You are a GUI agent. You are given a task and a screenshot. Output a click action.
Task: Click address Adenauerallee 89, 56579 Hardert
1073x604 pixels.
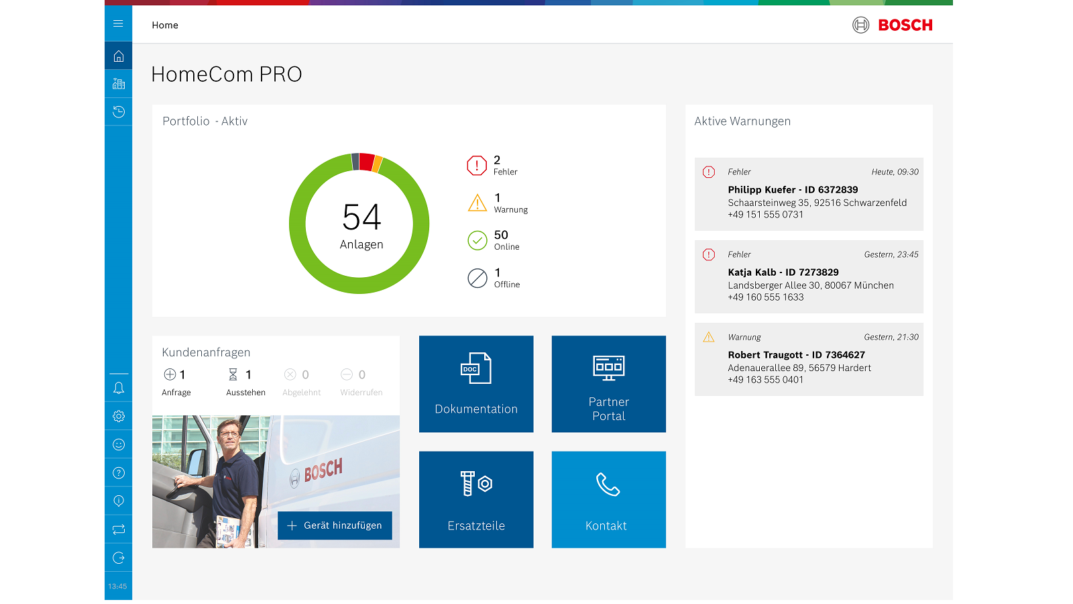pyautogui.click(x=799, y=368)
